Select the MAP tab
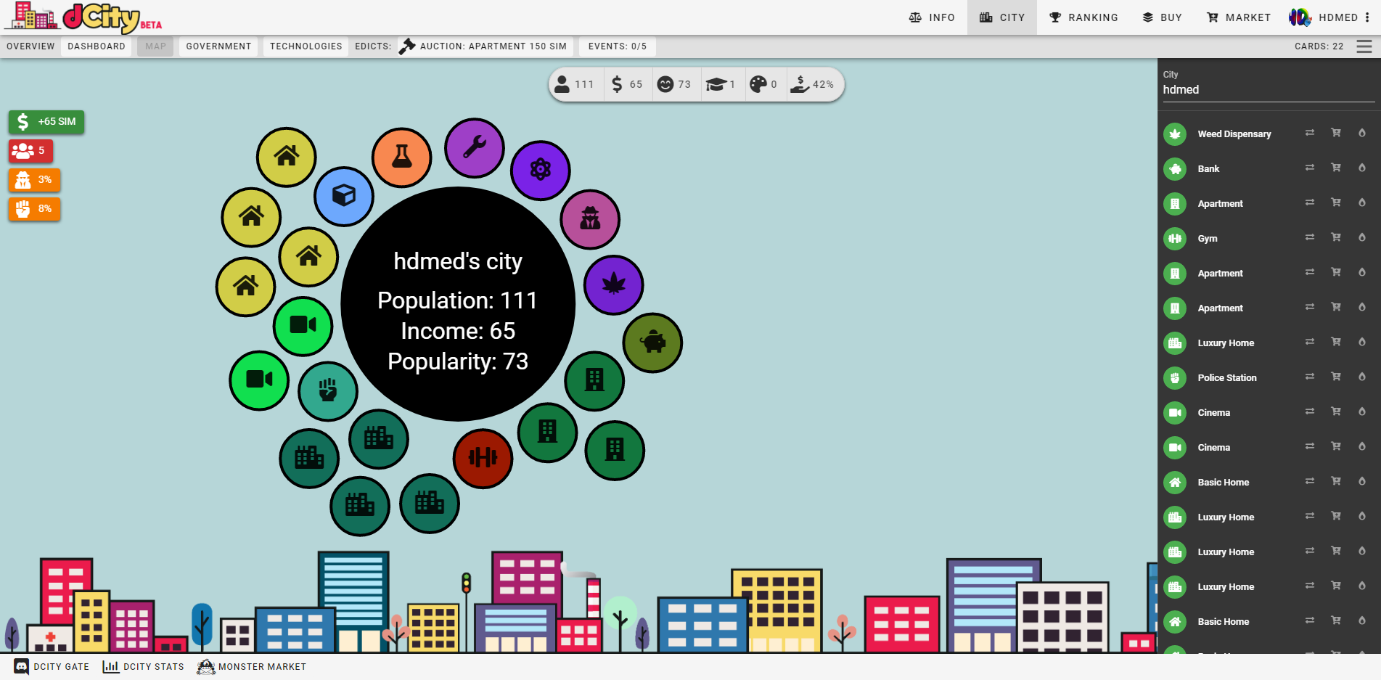1381x680 pixels. click(x=155, y=46)
